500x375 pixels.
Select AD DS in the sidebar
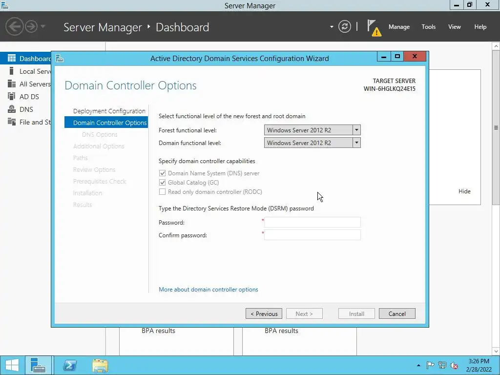click(29, 97)
